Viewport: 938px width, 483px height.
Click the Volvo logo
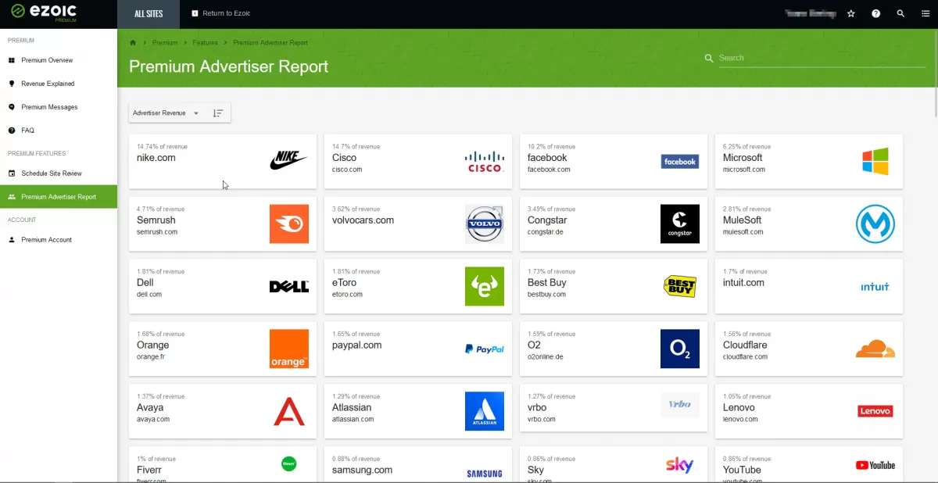click(485, 224)
